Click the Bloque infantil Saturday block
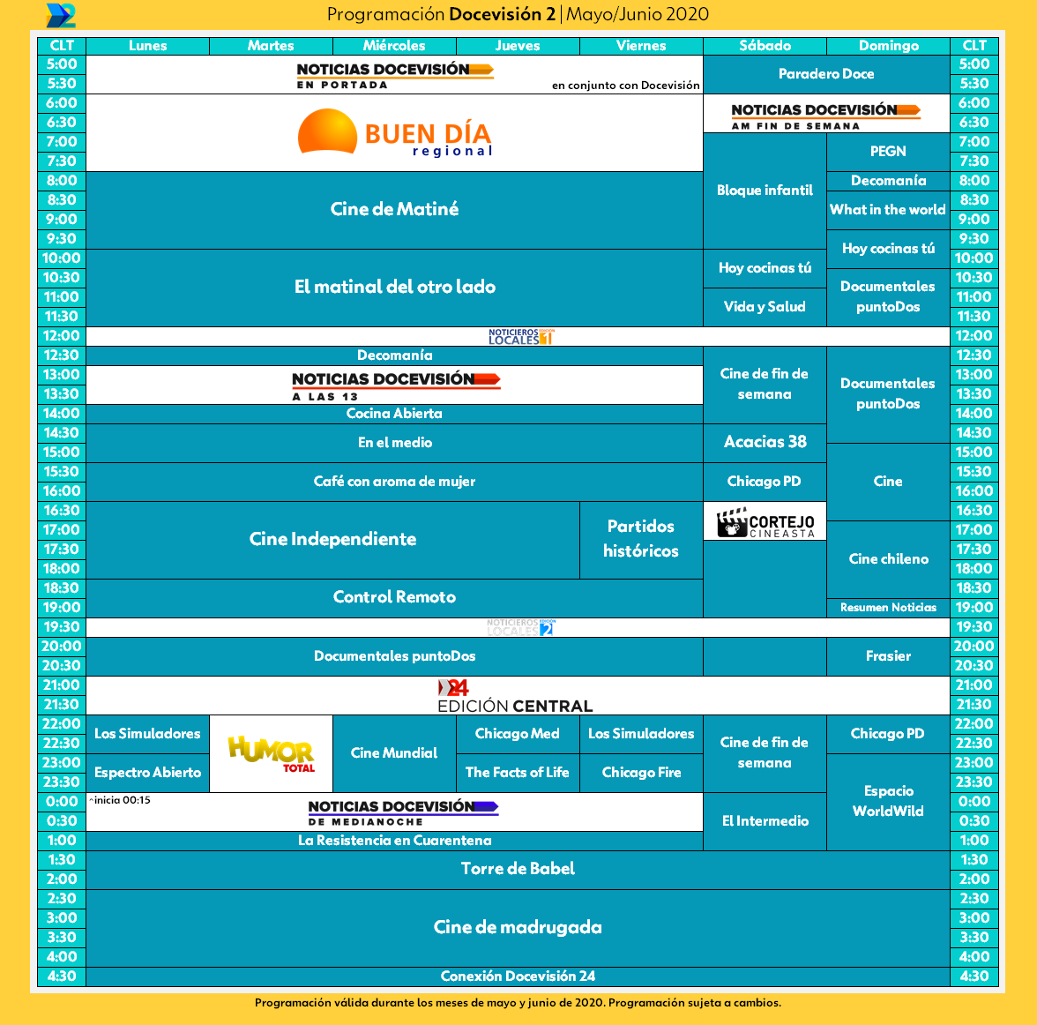The image size is (1037, 1025). [765, 191]
